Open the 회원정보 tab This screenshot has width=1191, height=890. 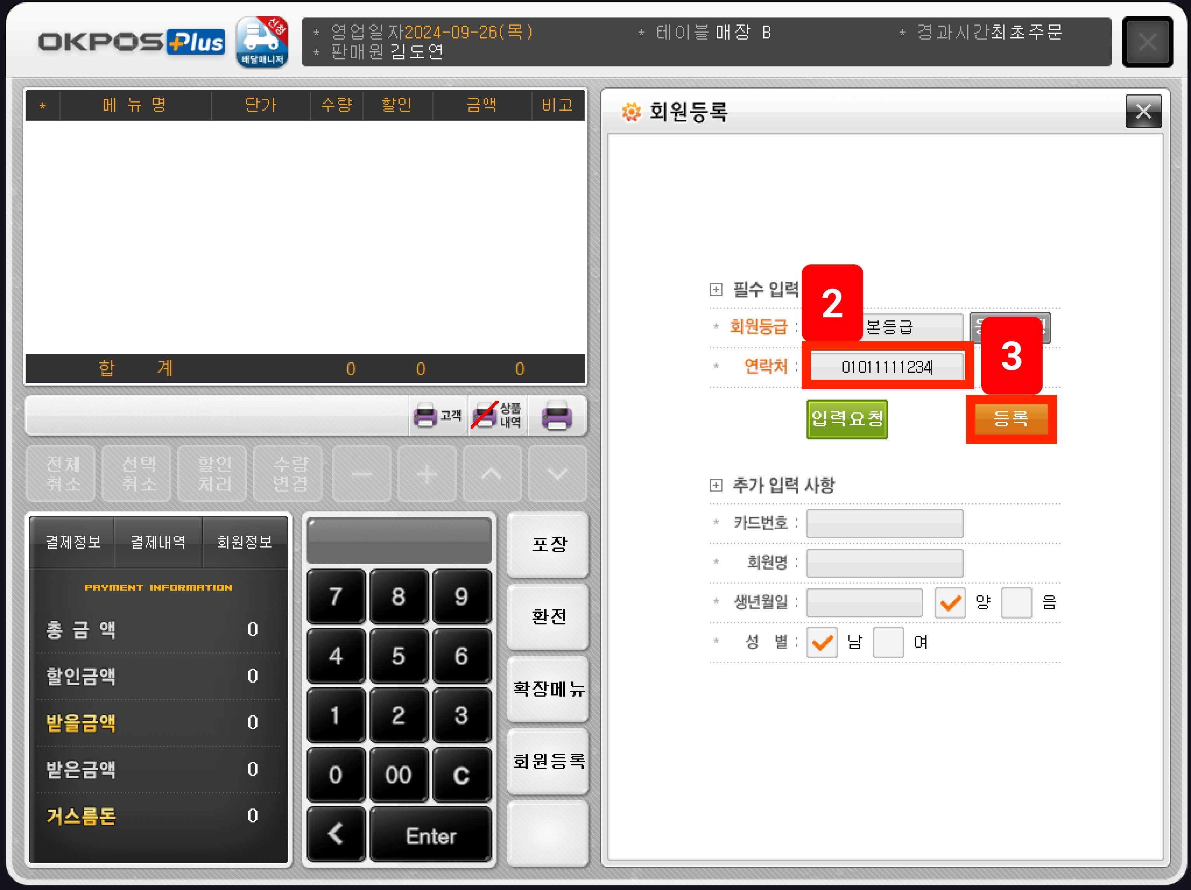pos(244,542)
